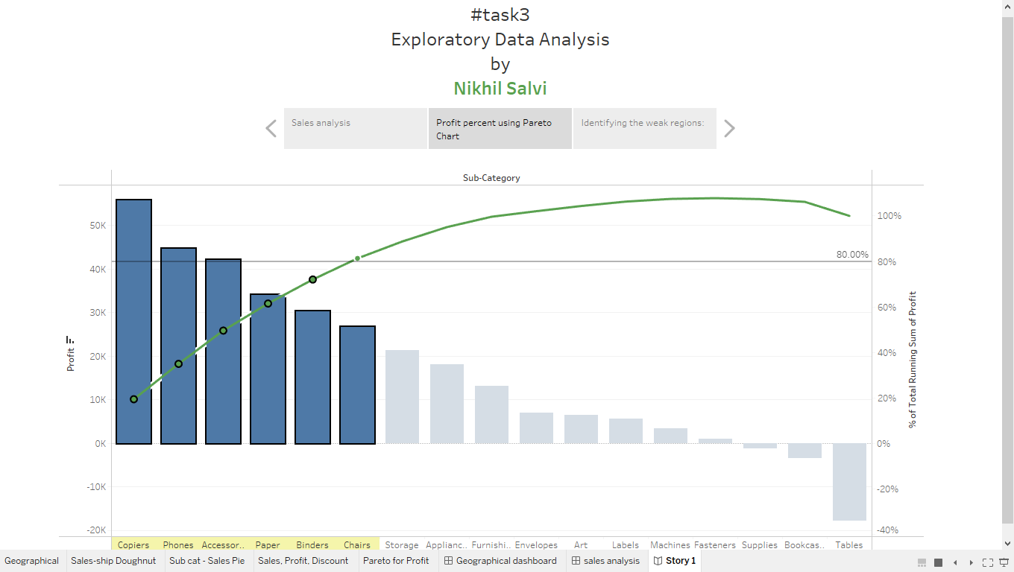Select the 'Sub cat - Sales Pie' sheet tab
Image resolution: width=1014 pixels, height=572 pixels.
[x=208, y=560]
